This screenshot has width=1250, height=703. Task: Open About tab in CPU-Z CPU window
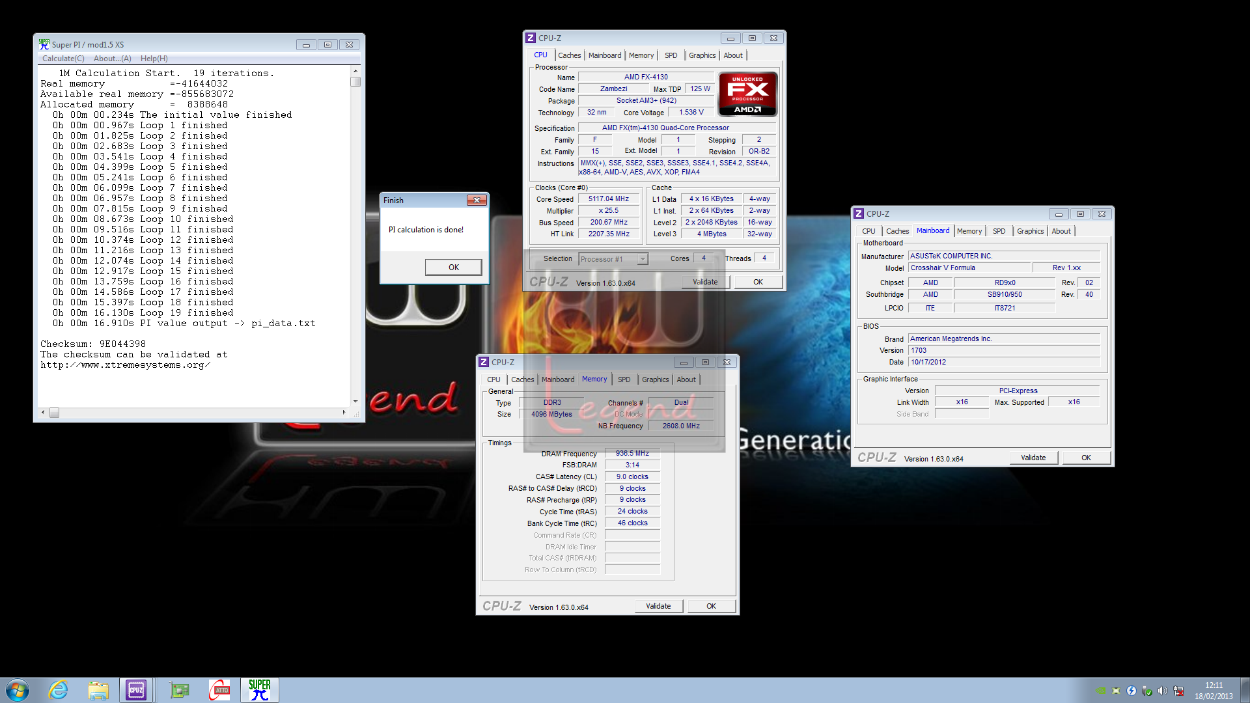click(733, 55)
